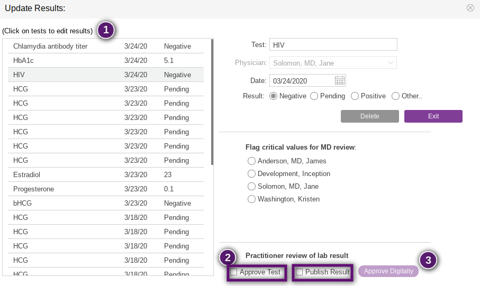
Task: Choose the Other result option
Action: [395, 96]
